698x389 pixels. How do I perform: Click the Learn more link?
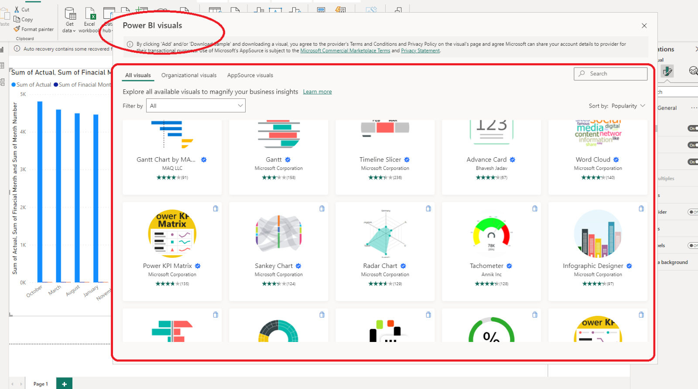[317, 92]
